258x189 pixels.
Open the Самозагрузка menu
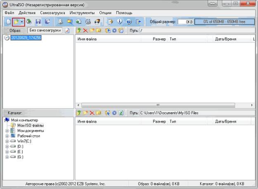point(53,13)
